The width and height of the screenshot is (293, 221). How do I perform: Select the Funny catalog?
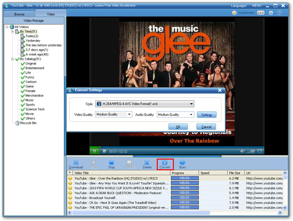(x=27, y=77)
